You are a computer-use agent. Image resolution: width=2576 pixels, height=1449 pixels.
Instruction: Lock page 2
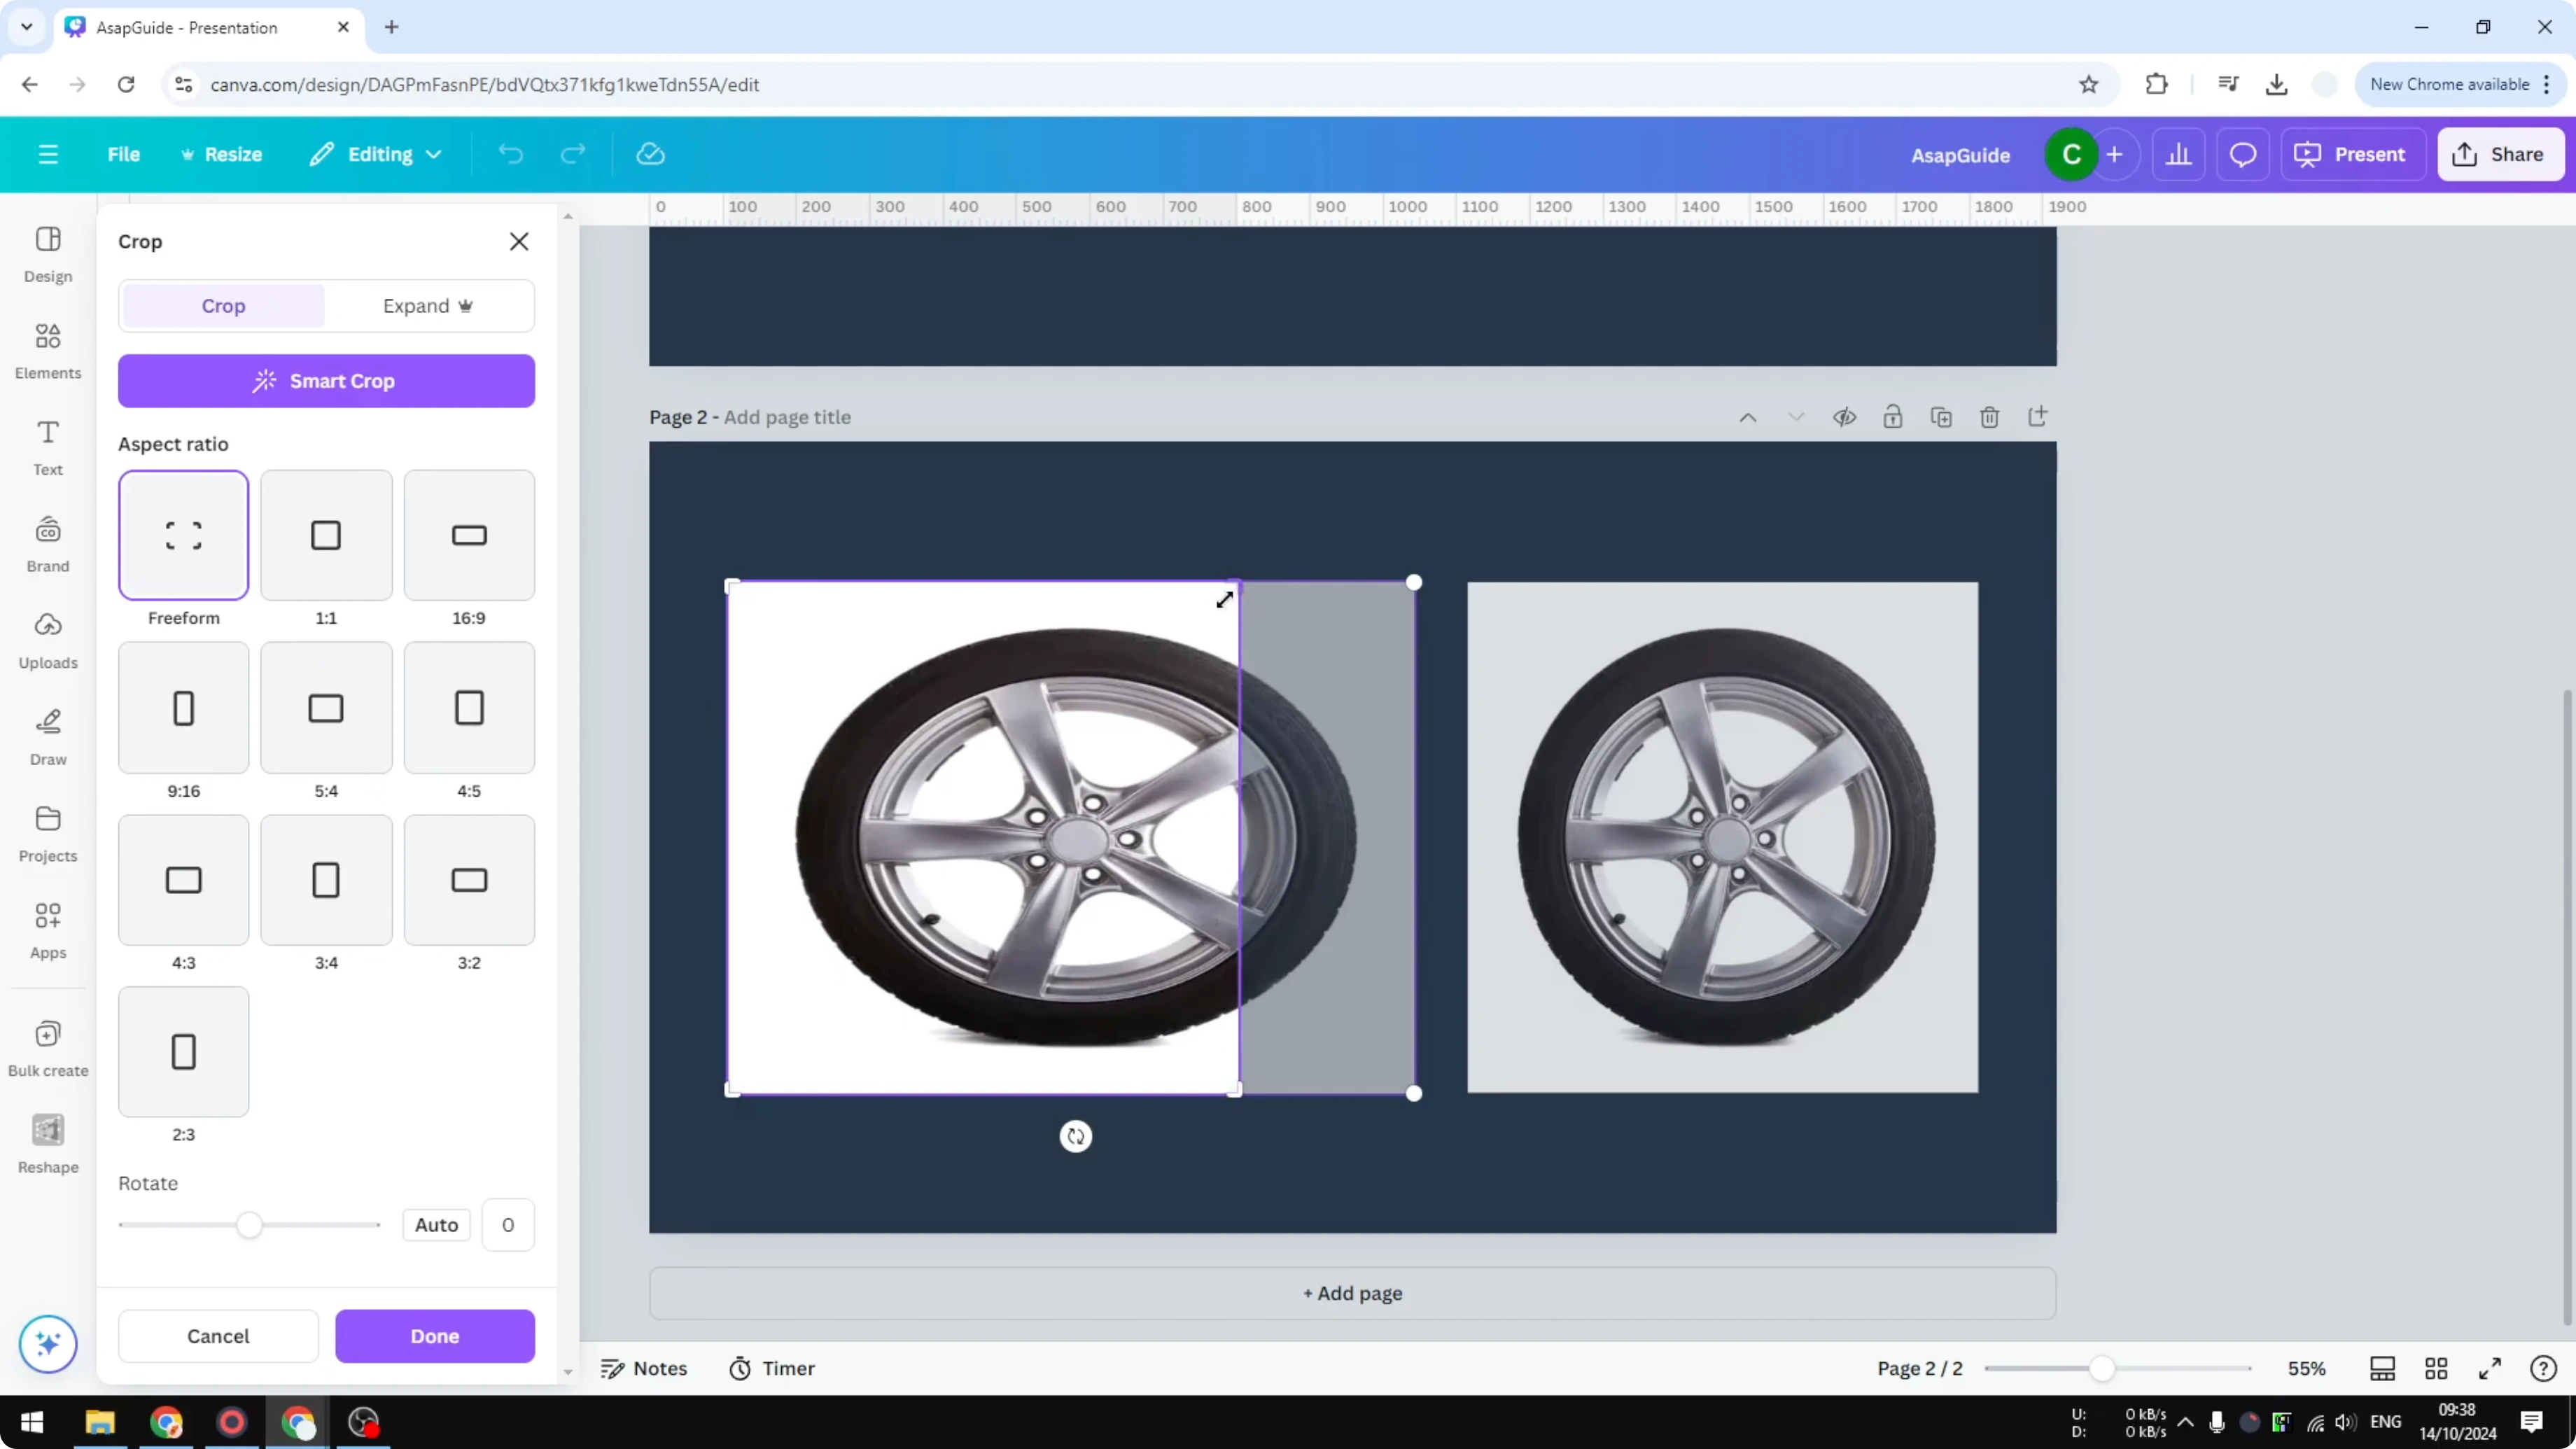[1893, 417]
